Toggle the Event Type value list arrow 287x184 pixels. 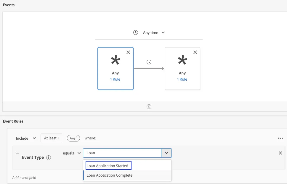point(166,153)
